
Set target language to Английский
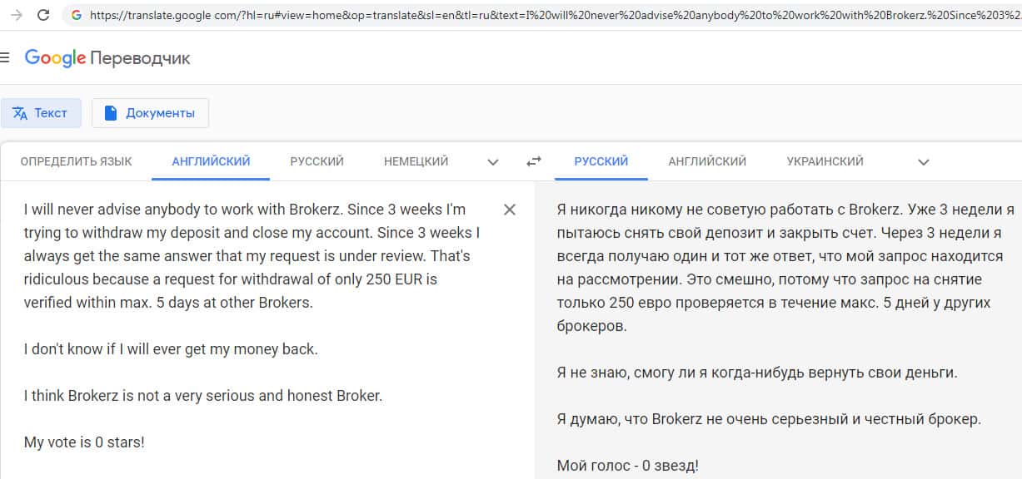pos(707,161)
